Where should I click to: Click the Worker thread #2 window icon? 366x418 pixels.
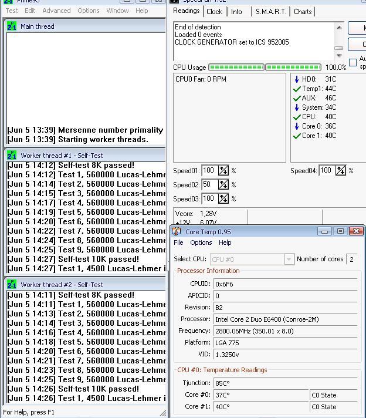tap(12, 284)
